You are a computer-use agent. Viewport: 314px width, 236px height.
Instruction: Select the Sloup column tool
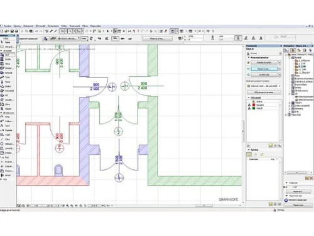8,82
